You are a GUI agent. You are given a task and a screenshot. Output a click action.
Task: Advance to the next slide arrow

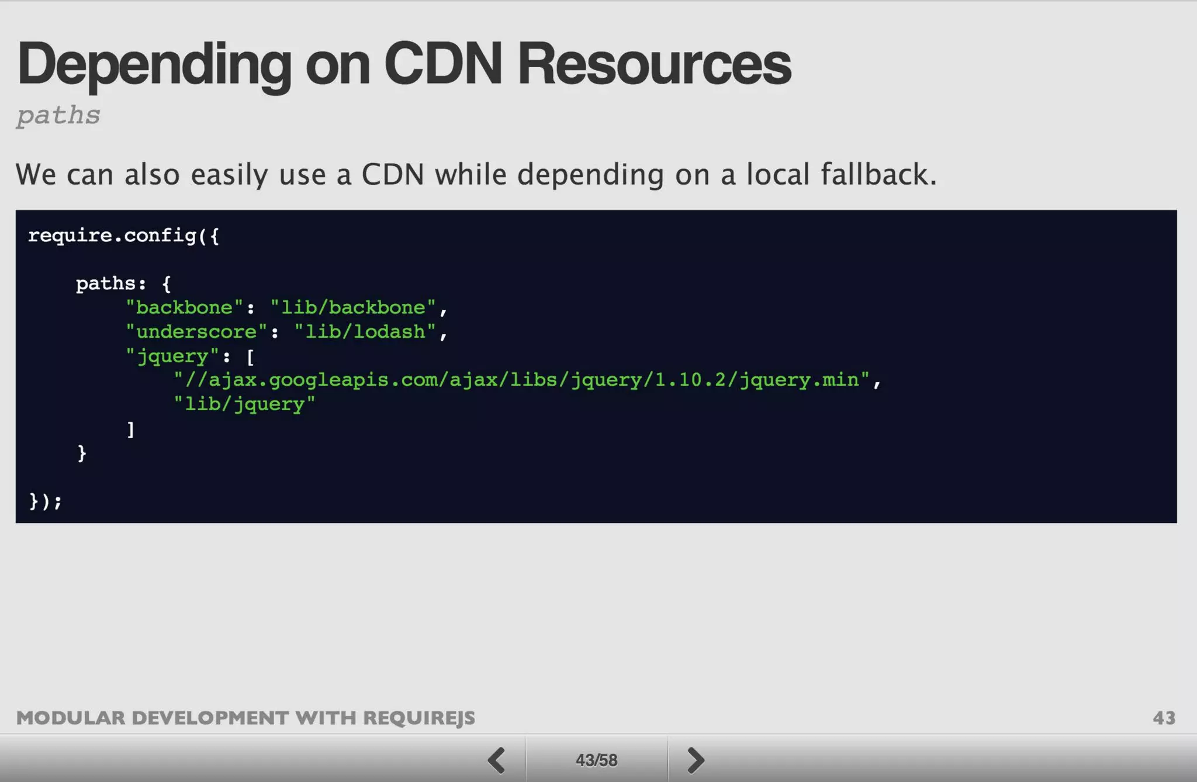coord(696,760)
